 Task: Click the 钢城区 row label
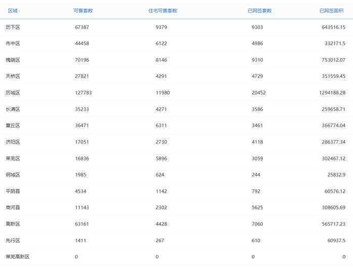click(13, 175)
